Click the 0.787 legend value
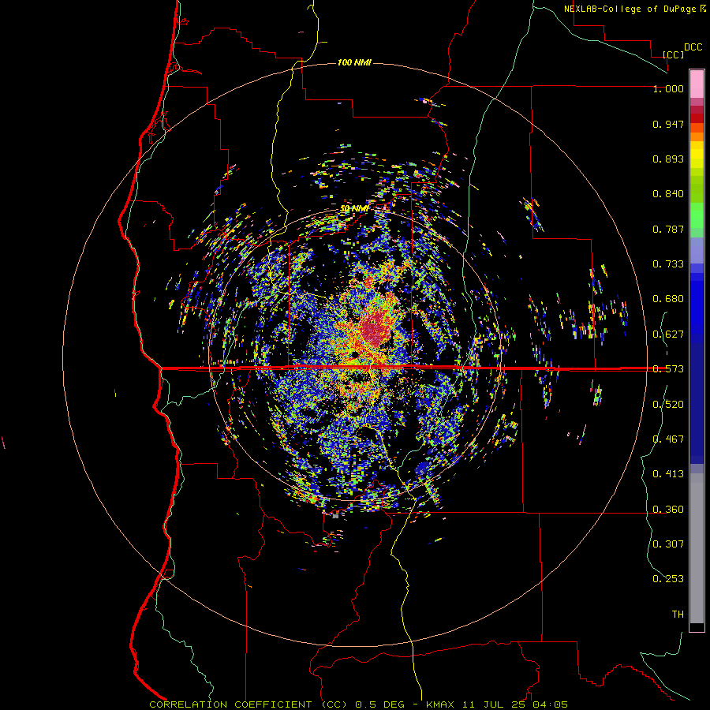The width and height of the screenshot is (710, 710). click(x=668, y=229)
